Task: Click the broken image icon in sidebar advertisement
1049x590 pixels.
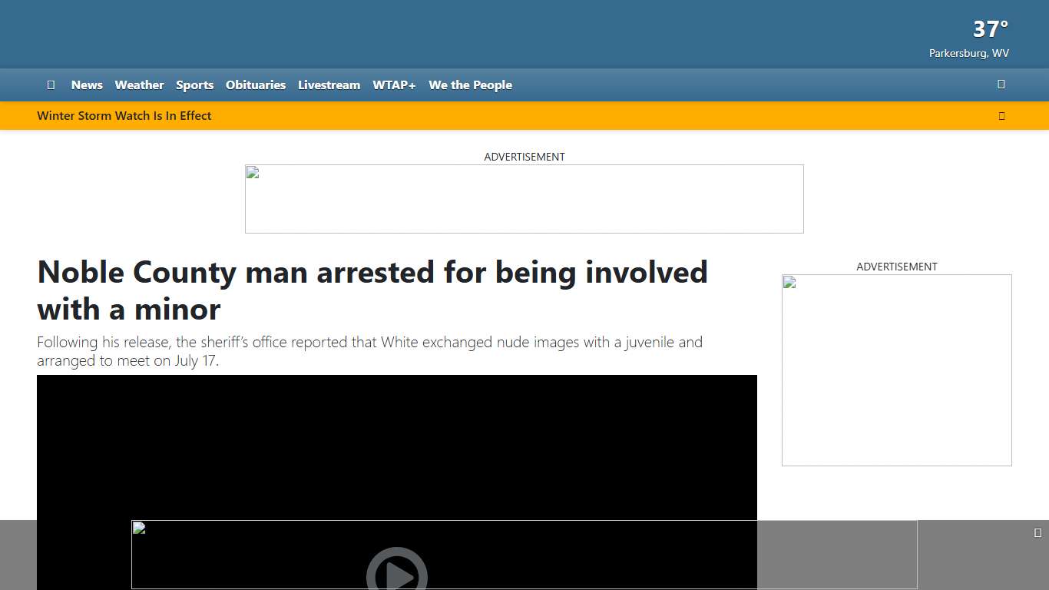Action: pyautogui.click(x=788, y=282)
